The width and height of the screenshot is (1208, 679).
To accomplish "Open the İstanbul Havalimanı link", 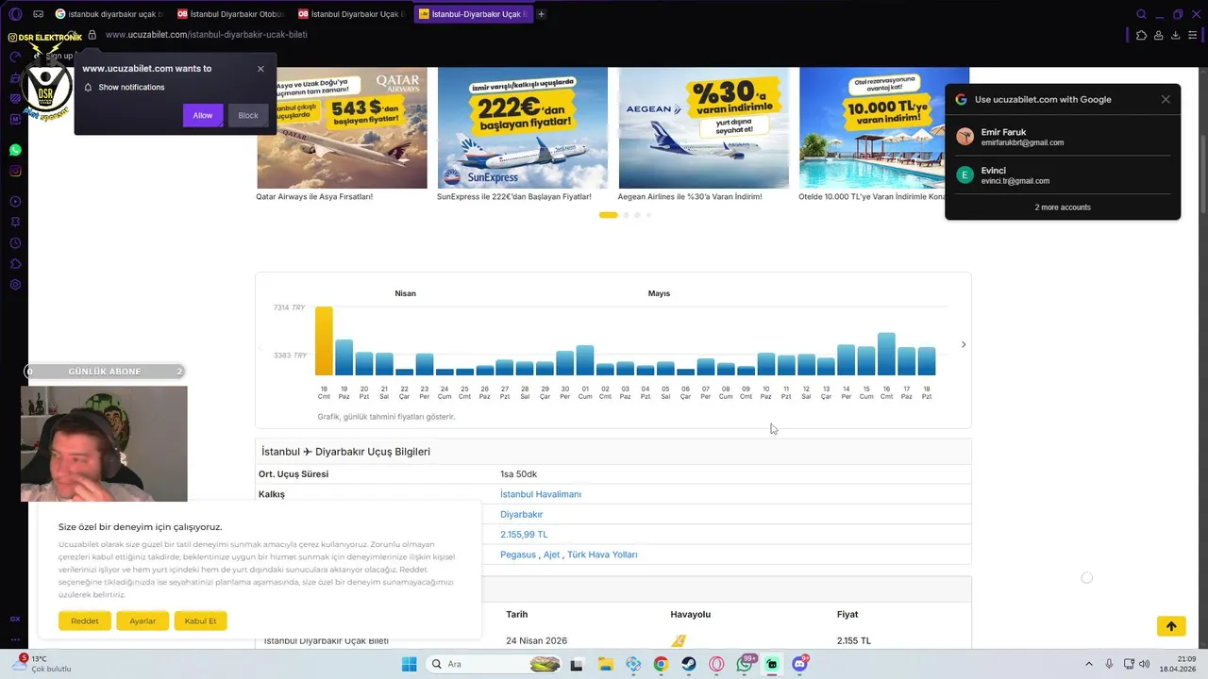I will pyautogui.click(x=541, y=494).
